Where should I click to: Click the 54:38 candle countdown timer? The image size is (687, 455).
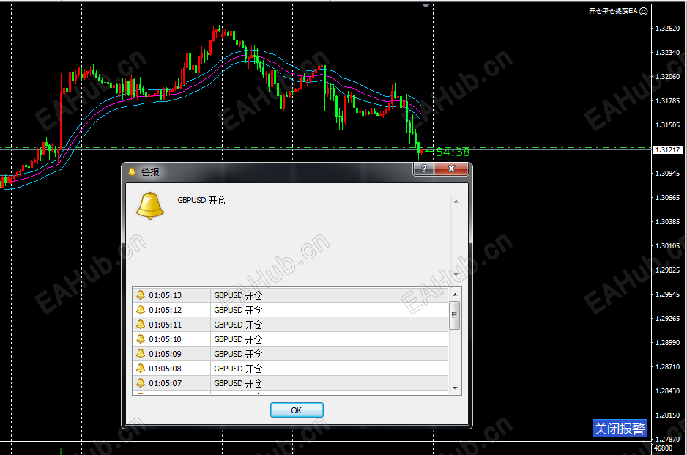[453, 152]
